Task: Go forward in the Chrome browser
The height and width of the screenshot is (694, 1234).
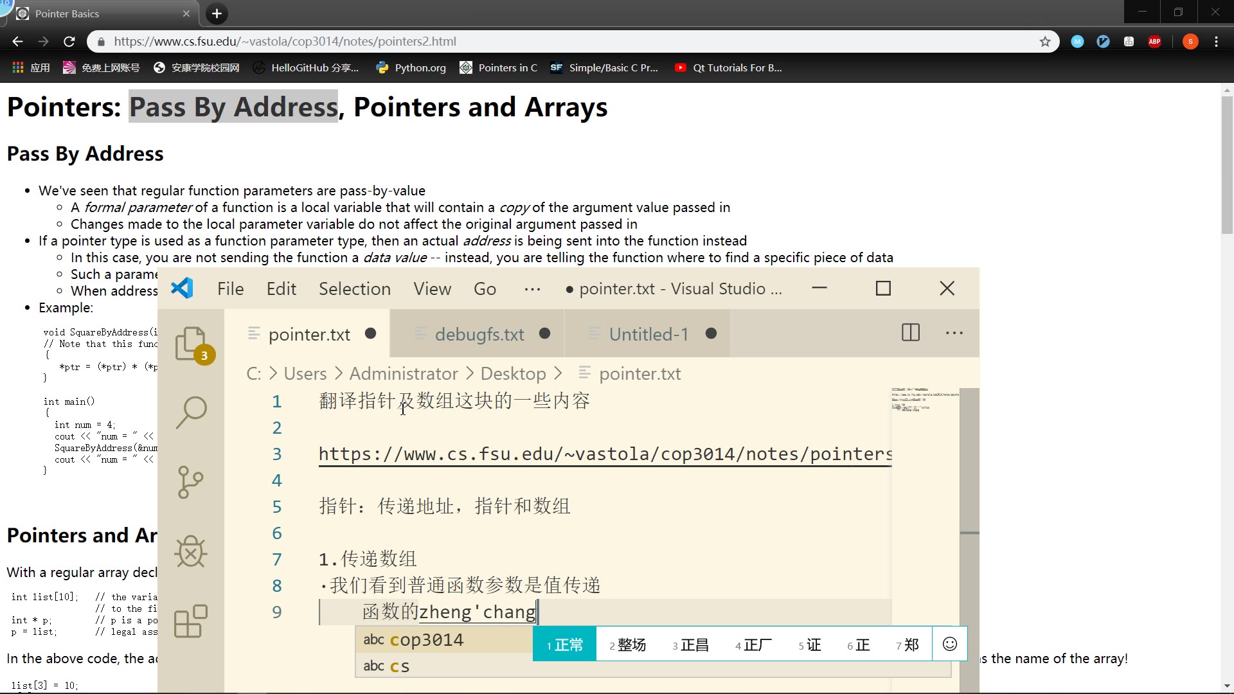Action: tap(43, 42)
